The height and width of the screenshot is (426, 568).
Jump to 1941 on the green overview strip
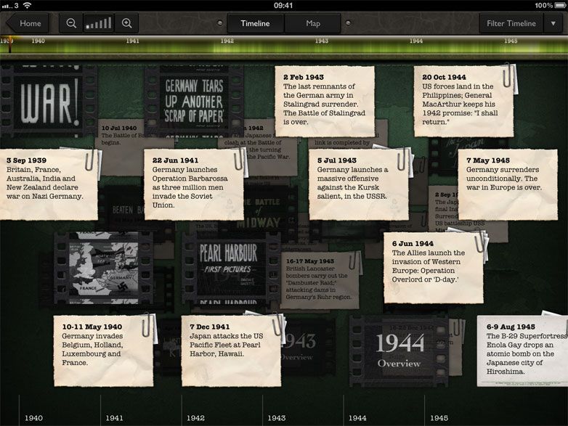pos(133,41)
